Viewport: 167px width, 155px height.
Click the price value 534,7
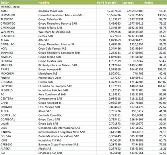click(155, 61)
